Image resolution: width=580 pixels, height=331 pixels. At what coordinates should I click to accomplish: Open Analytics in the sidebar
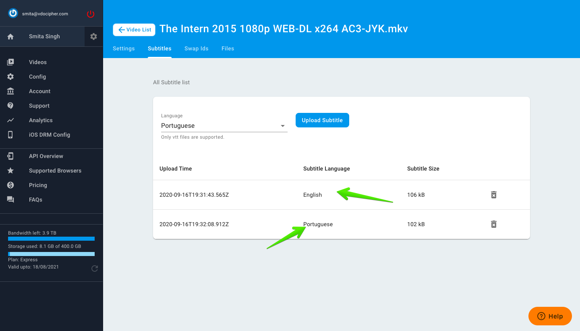click(x=41, y=120)
